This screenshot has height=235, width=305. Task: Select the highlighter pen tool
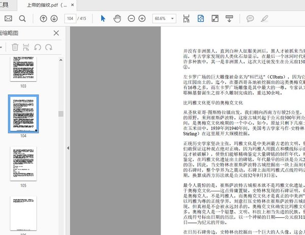264,18
